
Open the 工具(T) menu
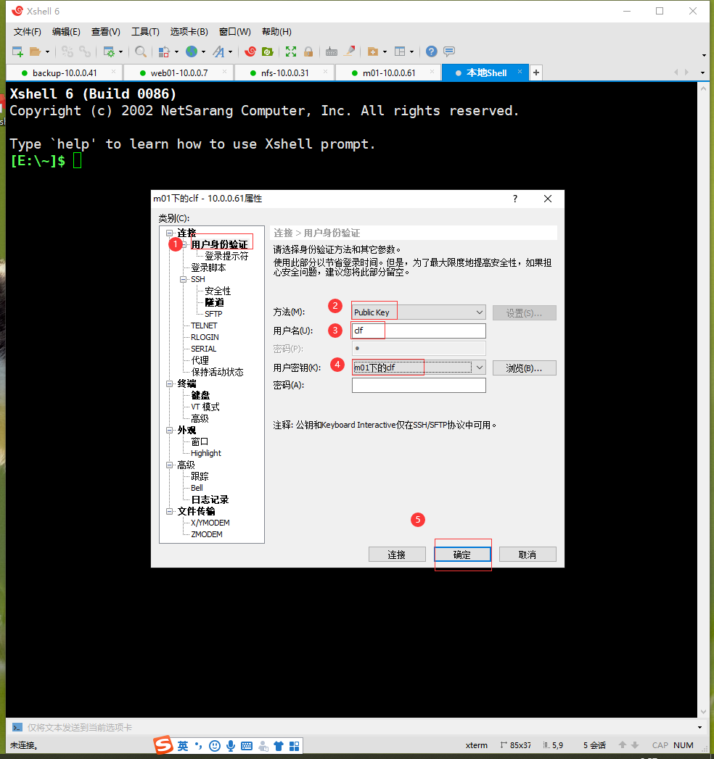coord(145,31)
